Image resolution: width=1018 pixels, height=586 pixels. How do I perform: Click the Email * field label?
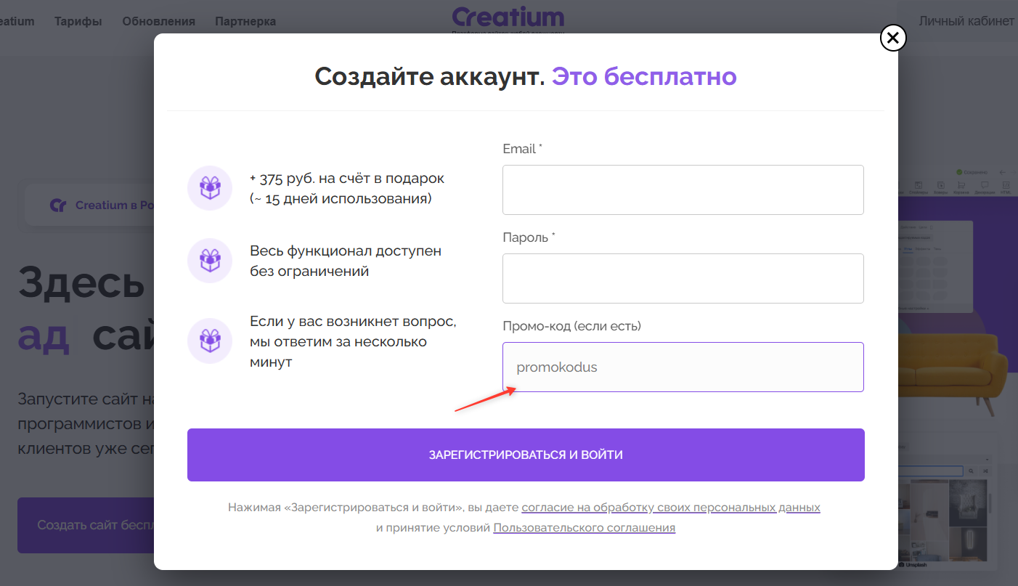(522, 149)
